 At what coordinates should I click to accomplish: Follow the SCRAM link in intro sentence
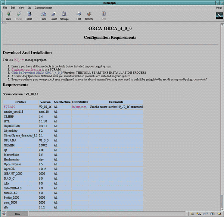(x=19, y=60)
